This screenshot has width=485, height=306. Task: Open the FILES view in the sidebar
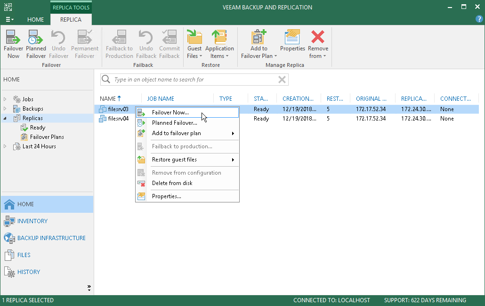(x=47, y=255)
